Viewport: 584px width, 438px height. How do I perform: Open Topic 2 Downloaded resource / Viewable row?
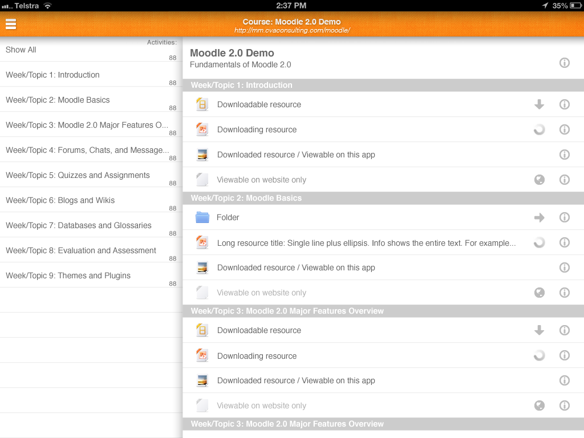pyautogui.click(x=383, y=267)
